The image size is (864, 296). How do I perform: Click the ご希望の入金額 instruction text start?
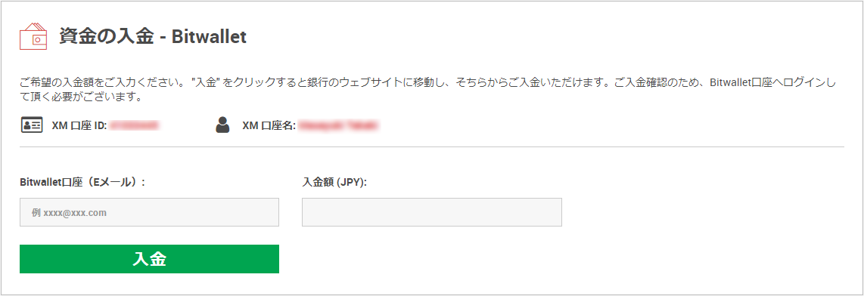pos(51,85)
